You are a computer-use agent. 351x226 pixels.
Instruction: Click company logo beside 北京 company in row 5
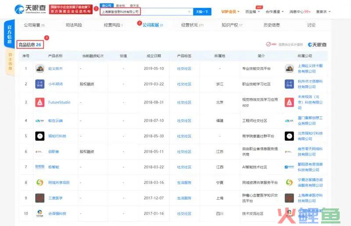(x=289, y=136)
